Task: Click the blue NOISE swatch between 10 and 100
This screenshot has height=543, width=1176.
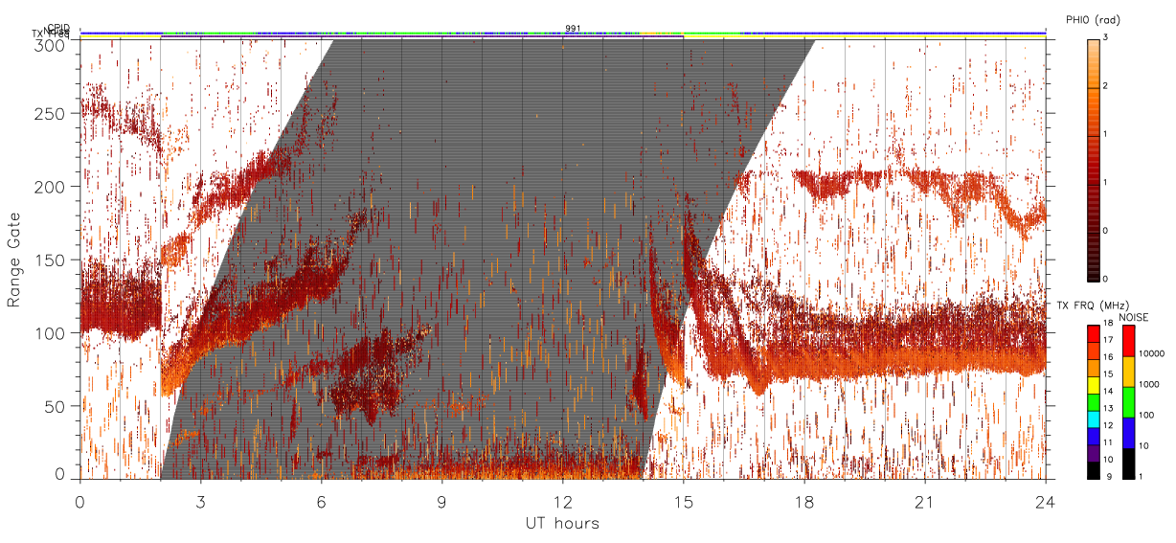Action: click(x=1129, y=433)
